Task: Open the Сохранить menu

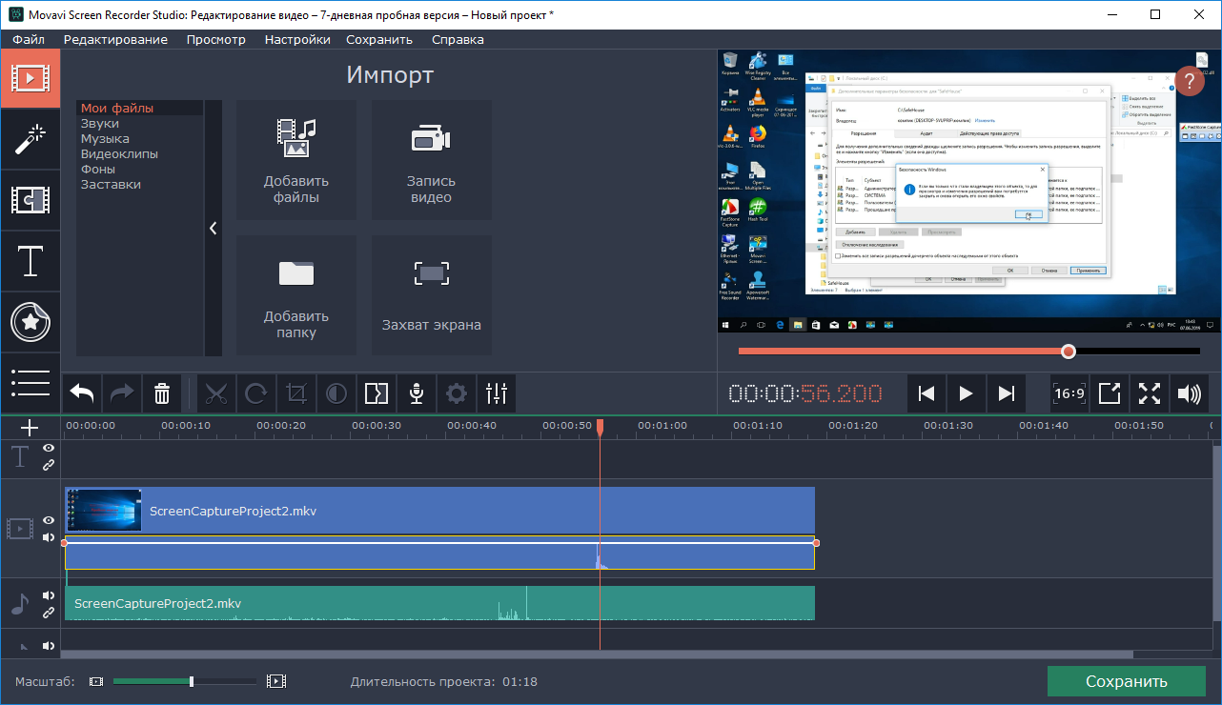Action: coord(379,39)
